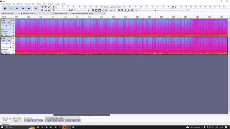Select the Multi-tool asterisk icon
230x129 pixels.
(x=49, y=10)
